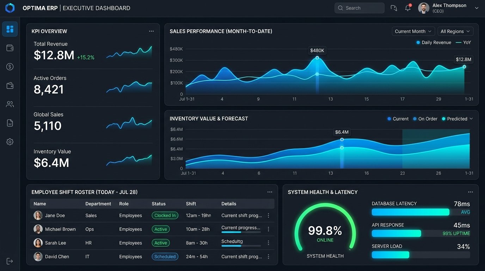
Task: Click the Scheduled status badge for David Chen
Action: tap(165, 257)
